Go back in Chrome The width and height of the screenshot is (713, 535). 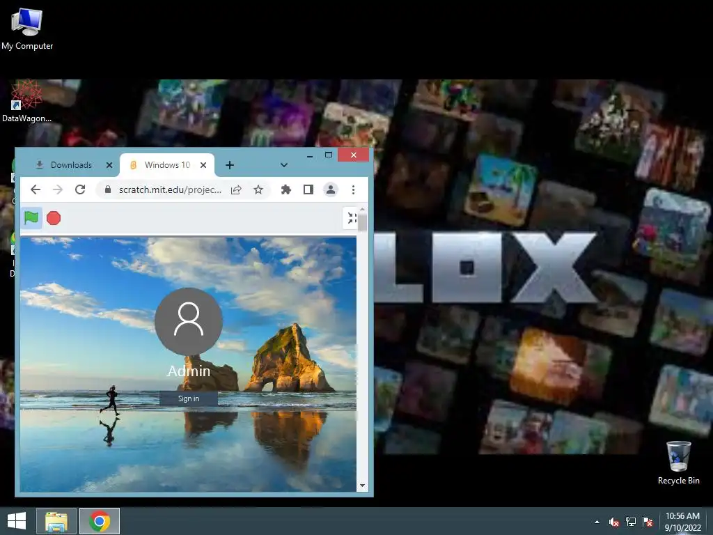coord(36,189)
